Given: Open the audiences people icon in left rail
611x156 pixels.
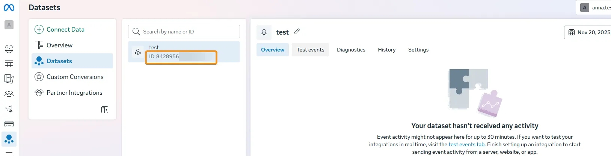Looking at the screenshot, I should (x=9, y=94).
